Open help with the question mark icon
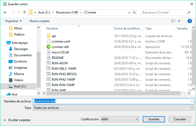Screen dimensions: 196x126 coord(190,21)
